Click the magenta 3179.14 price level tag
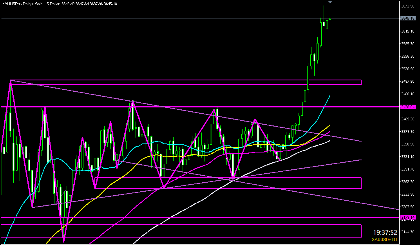This screenshot has width=420, height=245. (x=408, y=217)
